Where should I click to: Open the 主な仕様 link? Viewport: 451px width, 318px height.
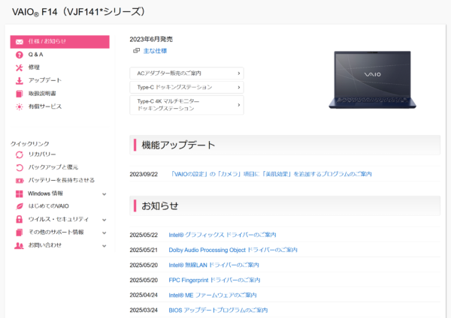pos(155,51)
